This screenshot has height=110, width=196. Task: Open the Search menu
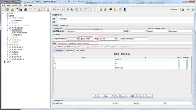(14, 5)
